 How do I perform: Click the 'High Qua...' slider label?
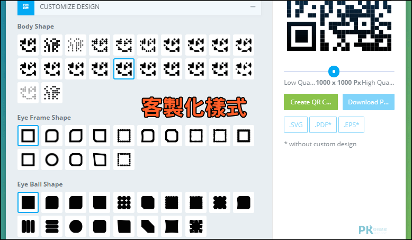pyautogui.click(x=378, y=83)
